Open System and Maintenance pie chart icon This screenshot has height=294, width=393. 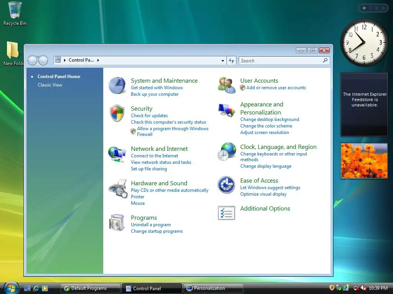(117, 85)
